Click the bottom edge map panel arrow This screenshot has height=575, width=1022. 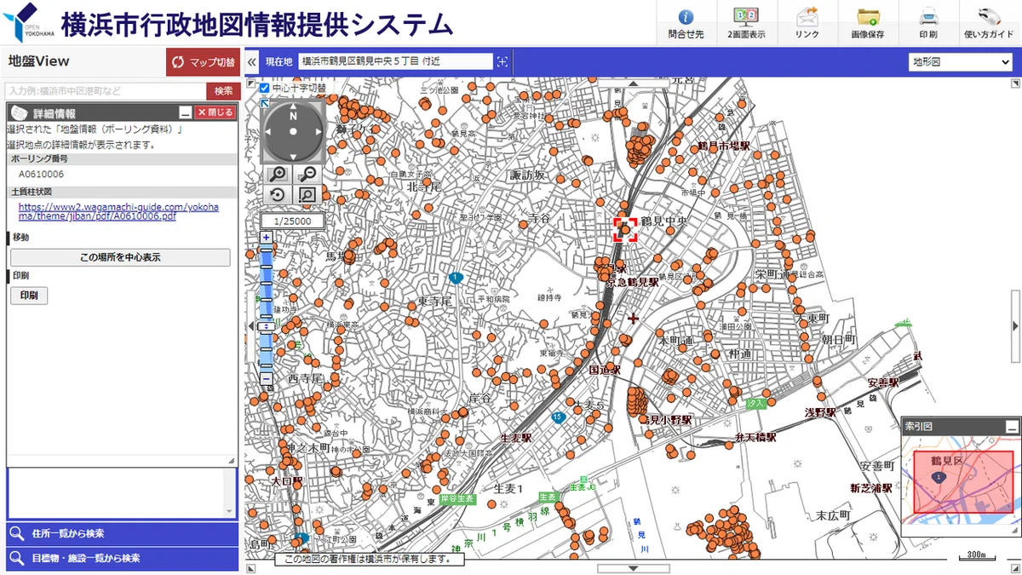click(x=633, y=568)
